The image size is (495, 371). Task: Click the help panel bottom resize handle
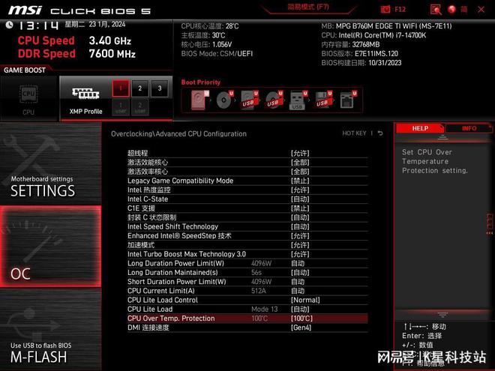tap(442, 315)
